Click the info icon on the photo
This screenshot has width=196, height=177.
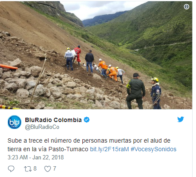187,7
